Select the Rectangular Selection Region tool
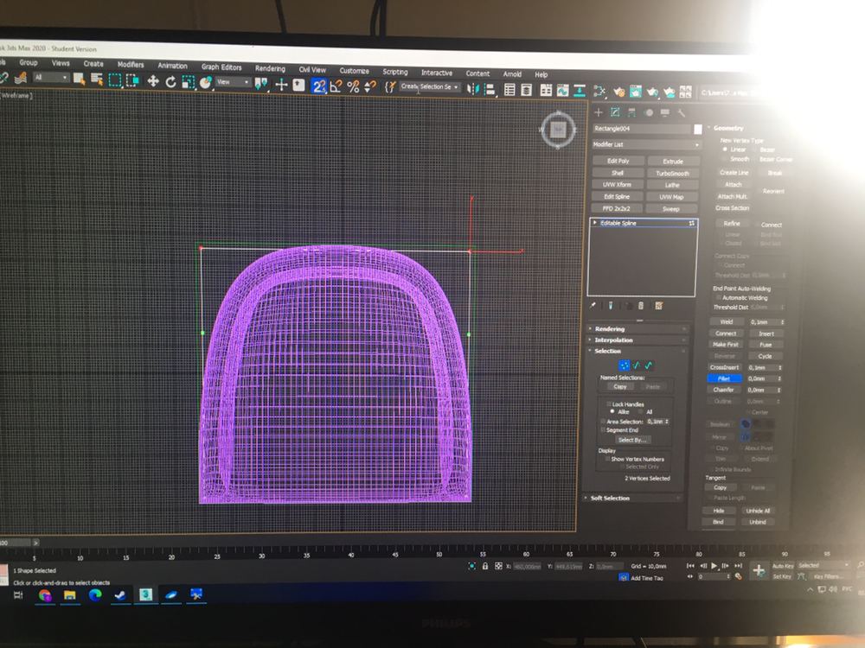 click(115, 80)
